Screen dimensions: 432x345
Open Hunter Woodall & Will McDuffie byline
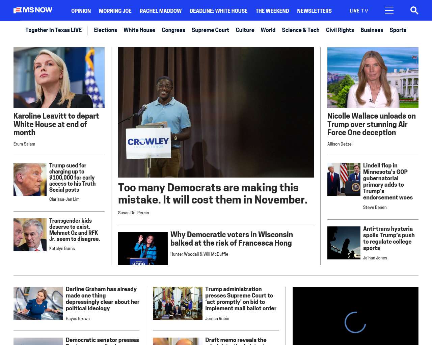pyautogui.click(x=199, y=254)
